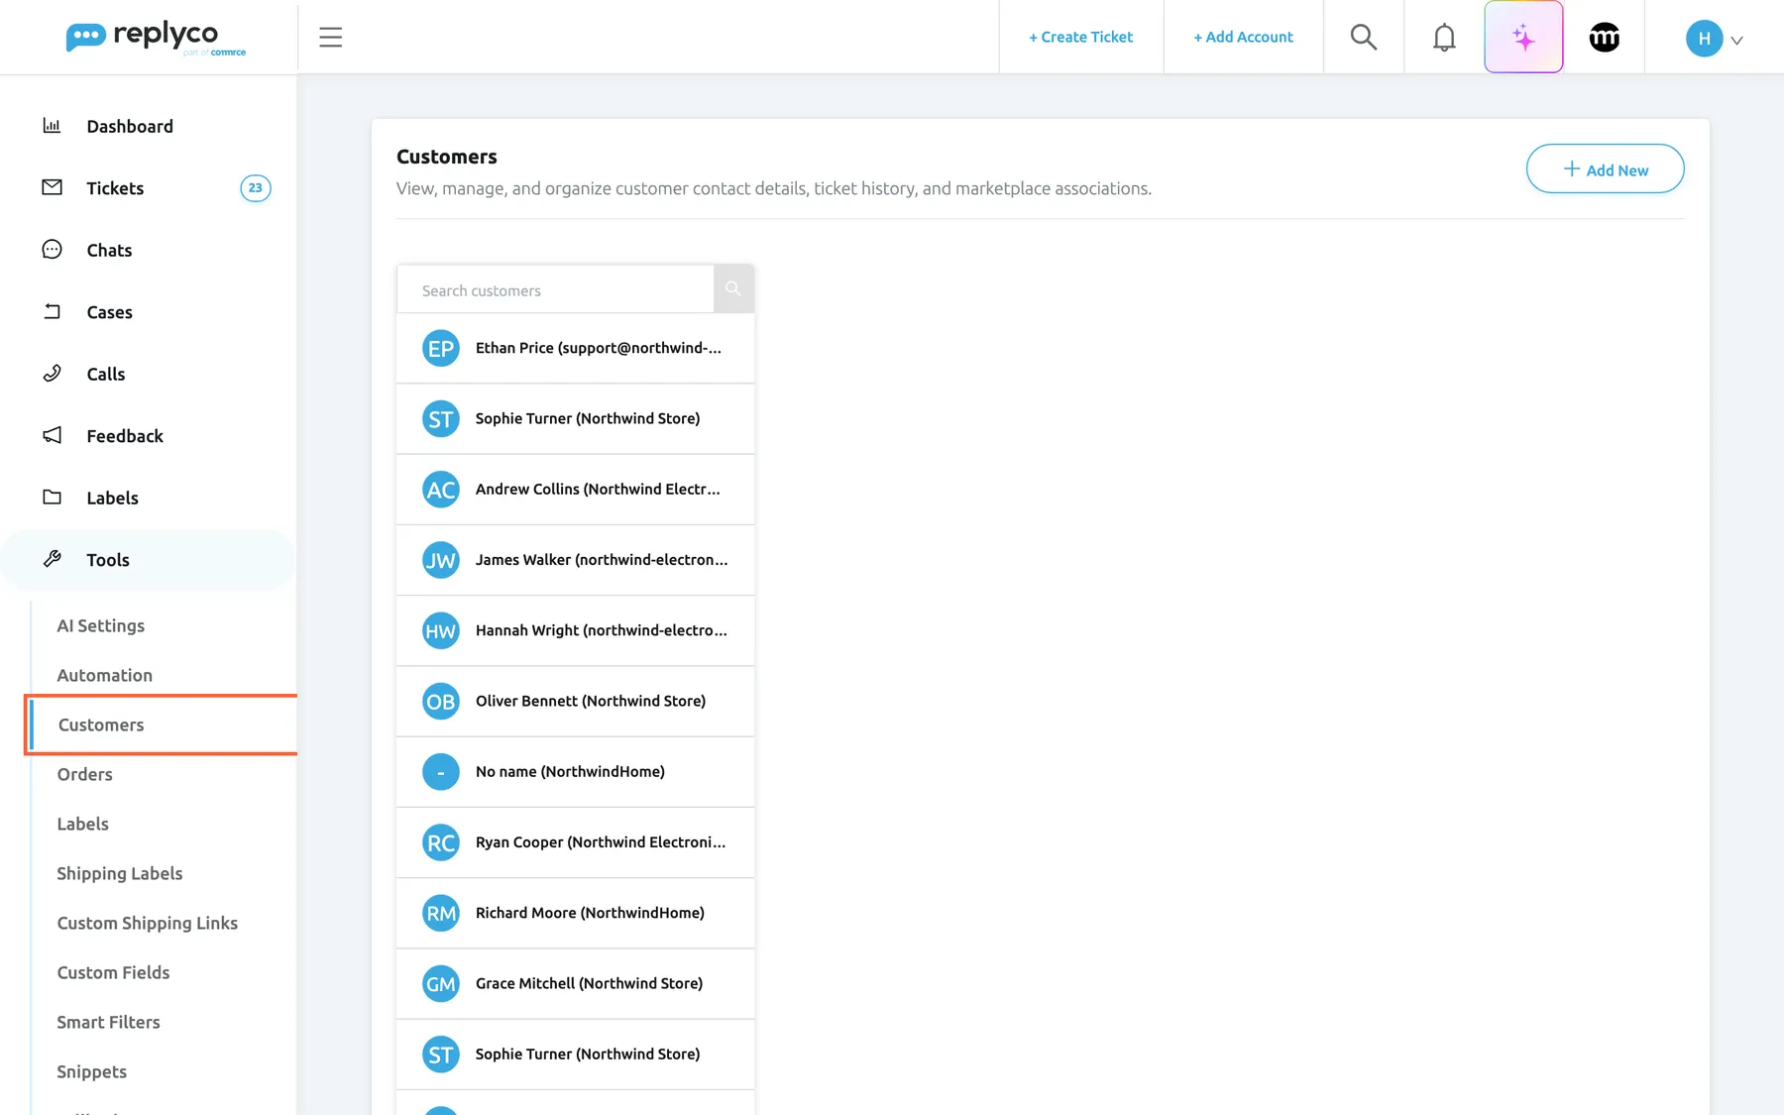This screenshot has width=1784, height=1115.
Task: Click the Cases icon in sidebar
Action: click(x=52, y=311)
